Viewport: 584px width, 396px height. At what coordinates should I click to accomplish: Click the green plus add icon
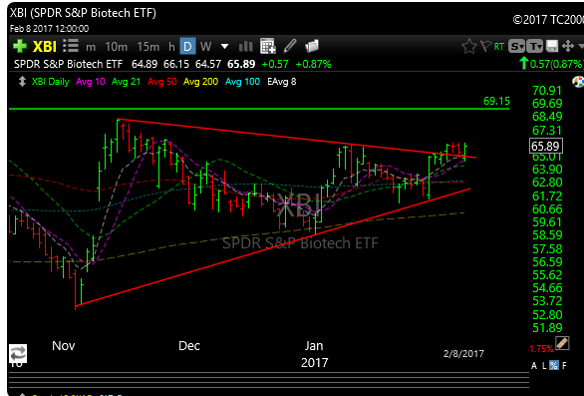coord(20,46)
